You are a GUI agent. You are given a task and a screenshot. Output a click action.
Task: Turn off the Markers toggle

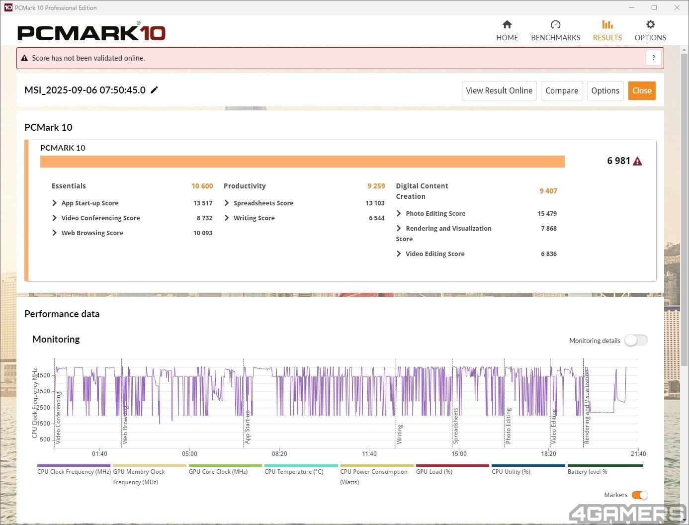[639, 495]
